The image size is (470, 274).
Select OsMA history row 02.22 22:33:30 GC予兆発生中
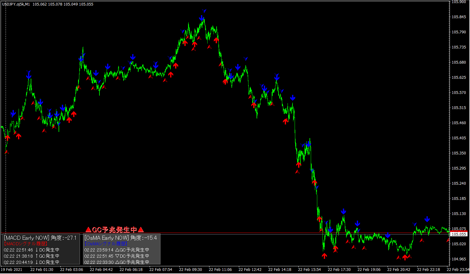coord(117,262)
